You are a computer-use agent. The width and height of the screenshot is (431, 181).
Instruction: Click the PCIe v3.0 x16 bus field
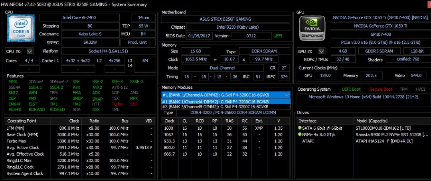(x=380, y=43)
